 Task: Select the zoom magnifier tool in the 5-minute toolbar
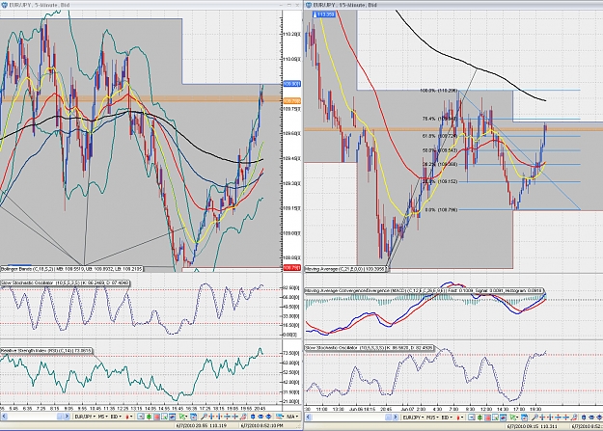tap(204, 417)
